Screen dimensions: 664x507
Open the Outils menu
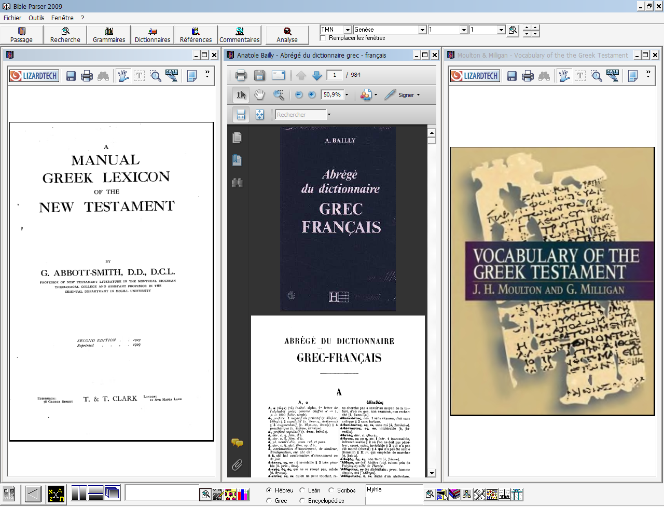36,18
